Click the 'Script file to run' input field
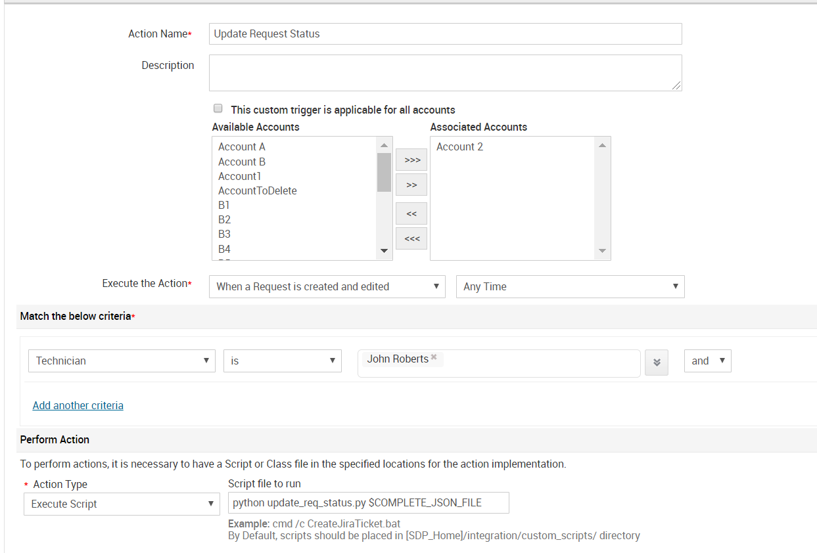Image resolution: width=817 pixels, height=553 pixels. tap(368, 502)
